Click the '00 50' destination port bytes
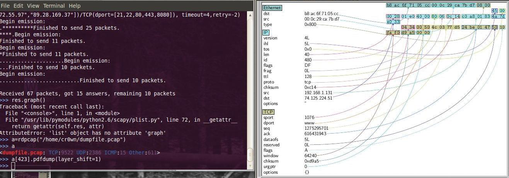This screenshot has height=178, width=509. pos(423,27)
